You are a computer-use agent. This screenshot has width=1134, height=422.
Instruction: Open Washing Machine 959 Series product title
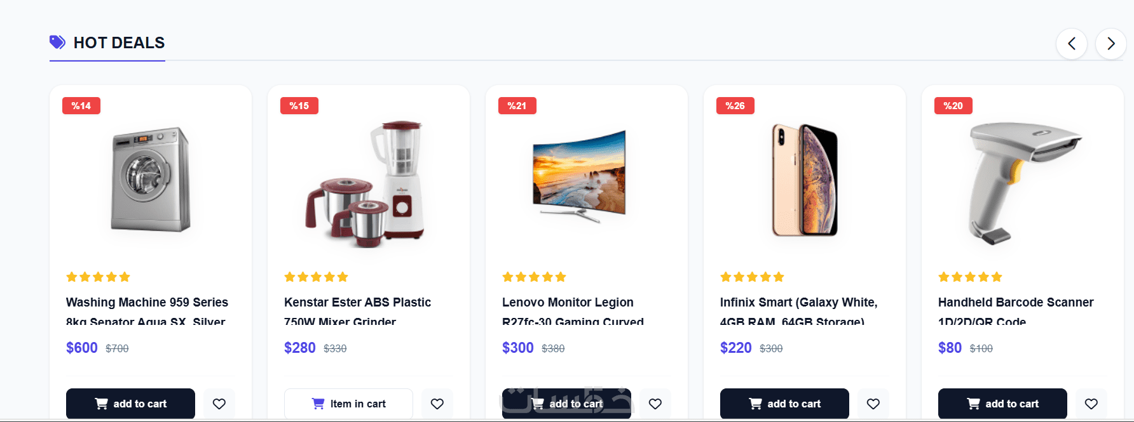[x=147, y=311]
